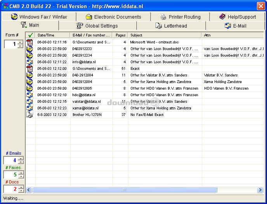
Task: Click horizontal scrollbar left arrow
Action: point(29,190)
